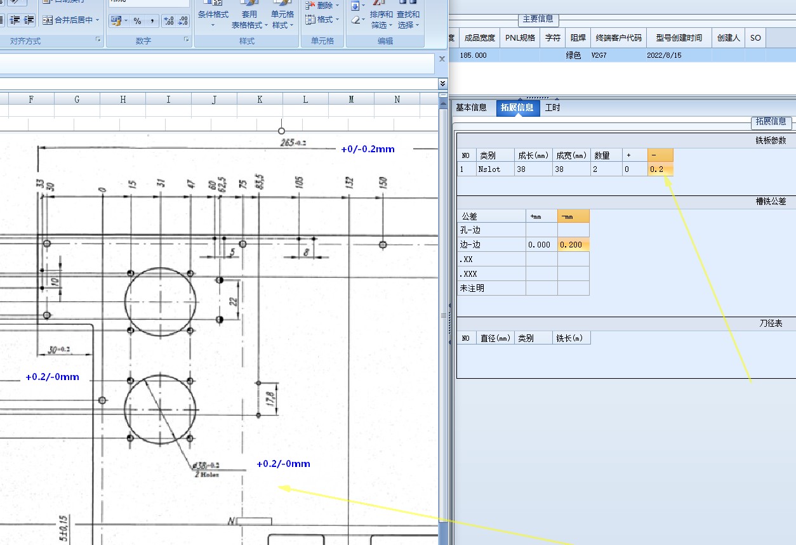Click Nslot cell in 铣板参数 table
796x545 pixels.
tap(495, 169)
